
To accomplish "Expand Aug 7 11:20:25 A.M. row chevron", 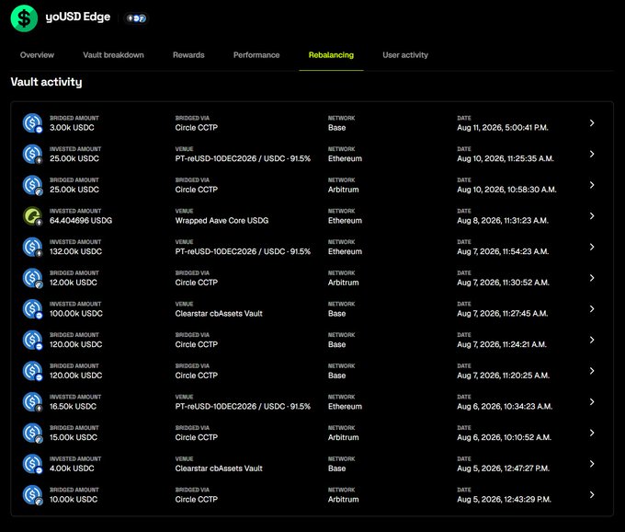I will pos(592,371).
